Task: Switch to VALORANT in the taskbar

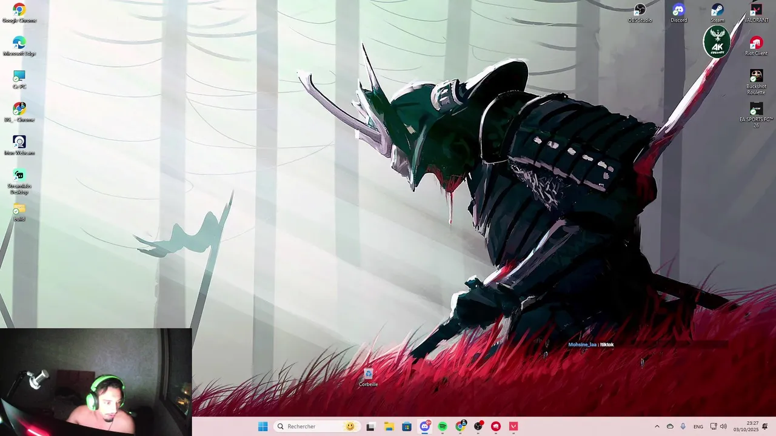Action: coord(514,426)
